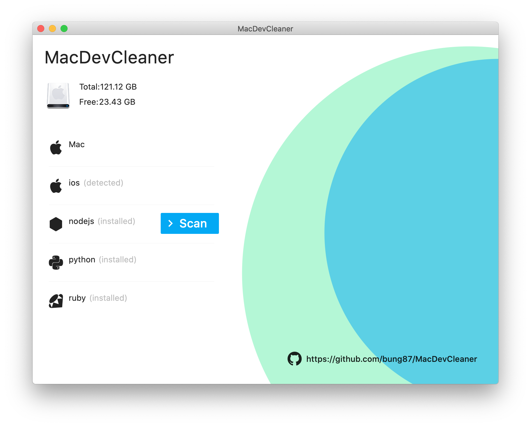Click the chevron arrow inside Scan button
531x427 pixels.
[171, 223]
